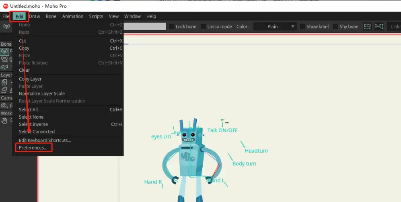Open the Bone menu
This screenshot has width=401, height=202.
(x=51, y=16)
